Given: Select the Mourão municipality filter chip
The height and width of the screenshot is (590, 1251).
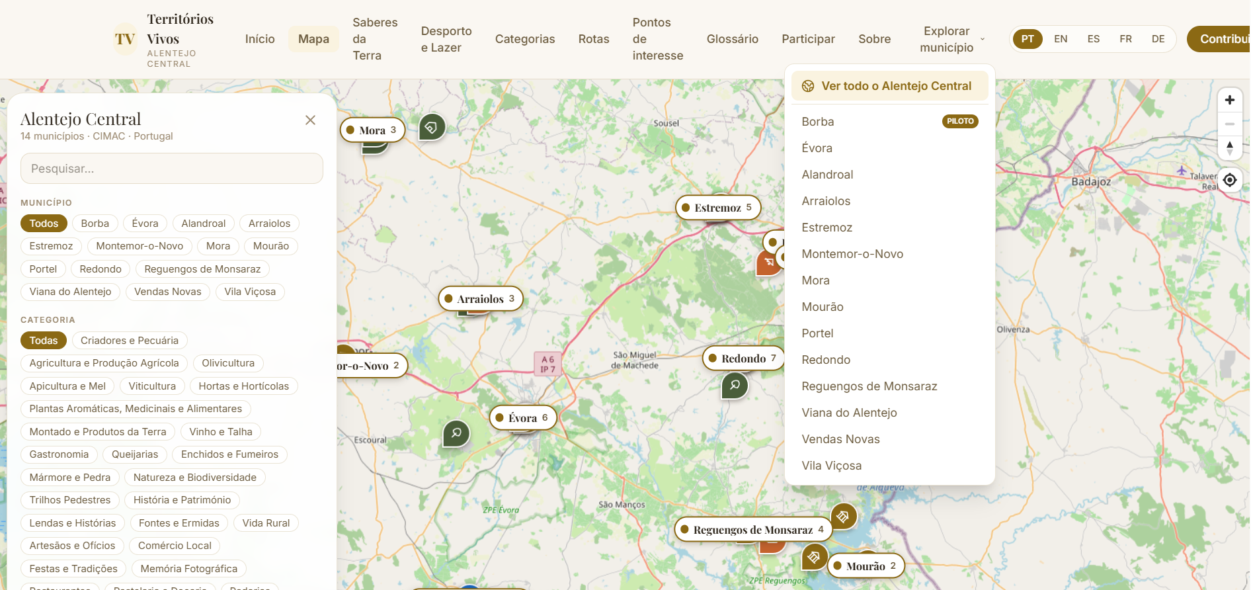Looking at the screenshot, I should coord(271,246).
